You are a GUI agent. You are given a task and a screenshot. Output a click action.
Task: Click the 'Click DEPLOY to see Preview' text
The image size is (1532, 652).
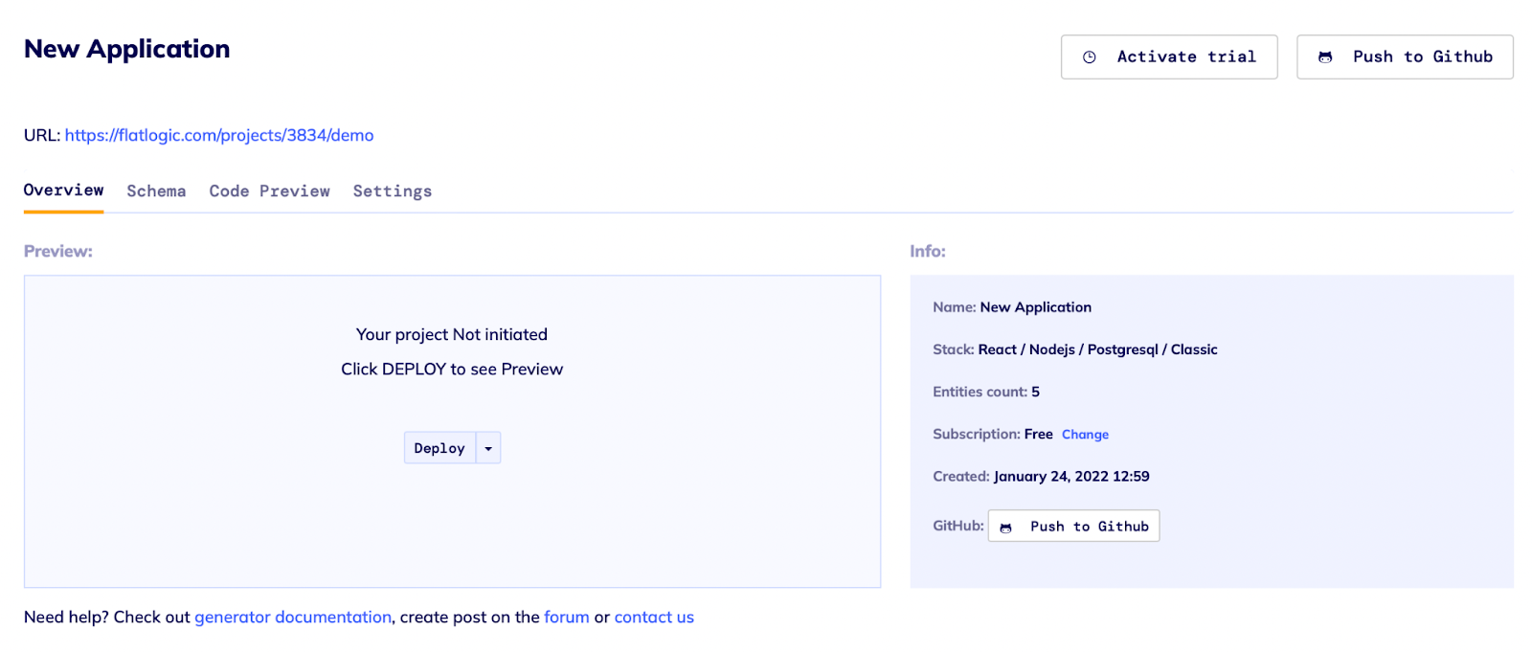452,370
